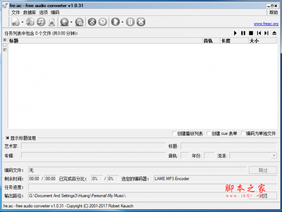This screenshot has height=212, width=282.
Task: Expand the CDDB query dropdown arrow
Action: pyautogui.click(x=71, y=22)
